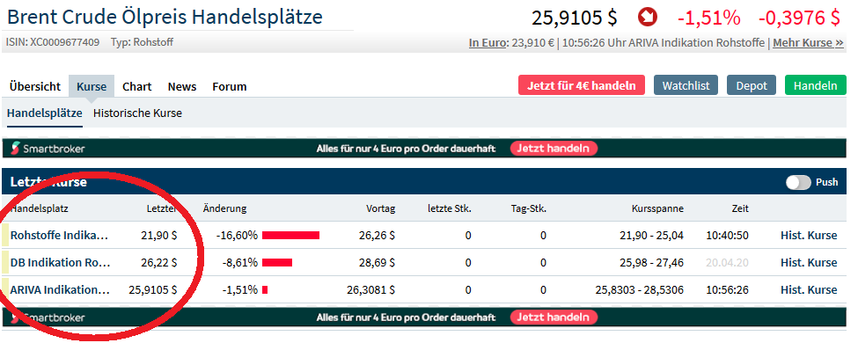The height and width of the screenshot is (343, 858).
Task: Click the Smartbroker logo in top banner
Action: click(x=48, y=149)
